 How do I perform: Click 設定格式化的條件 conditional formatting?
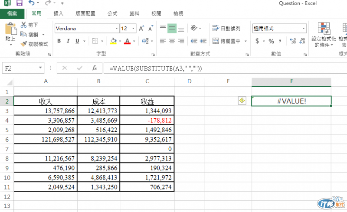click(x=324, y=35)
